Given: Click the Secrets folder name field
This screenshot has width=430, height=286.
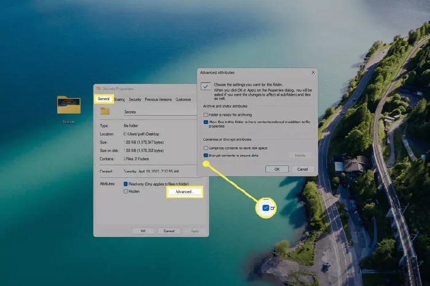Looking at the screenshot, I should [x=160, y=112].
